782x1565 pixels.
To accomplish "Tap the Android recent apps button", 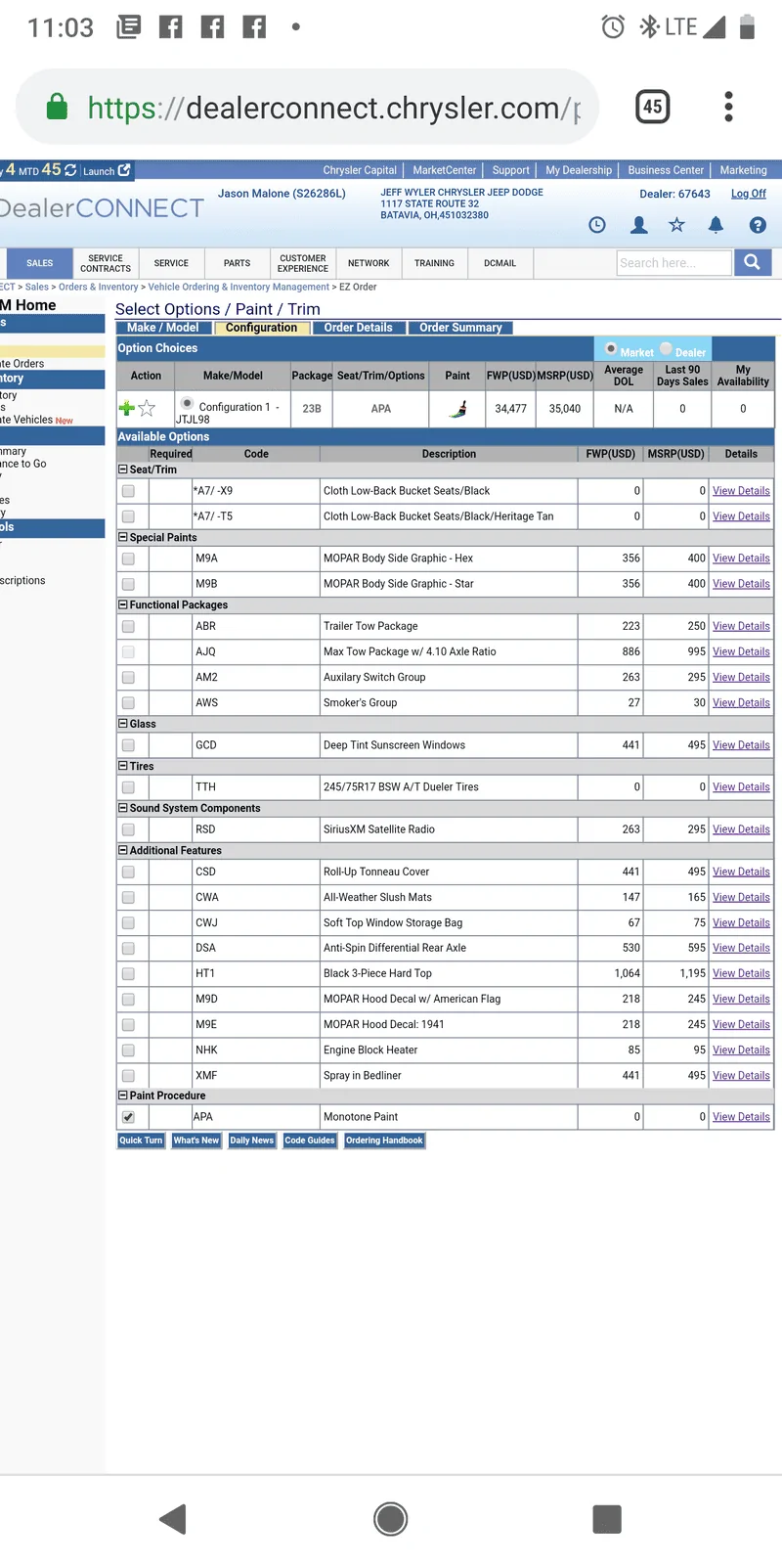I will [x=607, y=1519].
